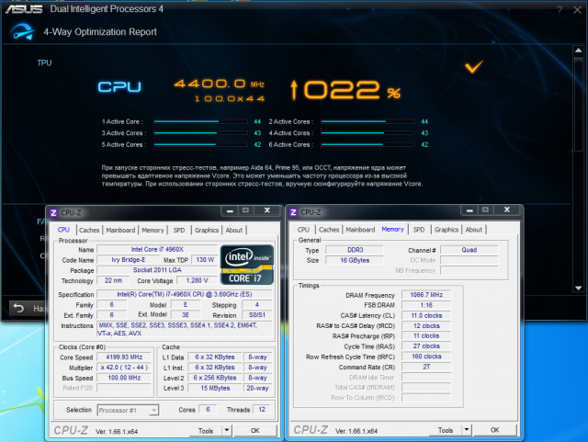Click the Code Name value 'Ivy Bridge-E'

pyautogui.click(x=129, y=260)
